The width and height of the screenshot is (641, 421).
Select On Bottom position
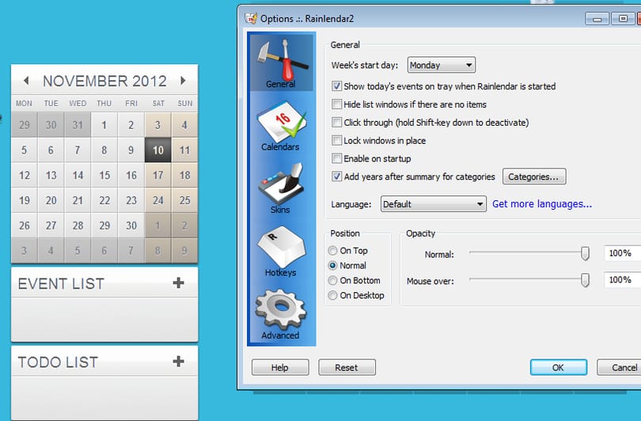coord(332,280)
